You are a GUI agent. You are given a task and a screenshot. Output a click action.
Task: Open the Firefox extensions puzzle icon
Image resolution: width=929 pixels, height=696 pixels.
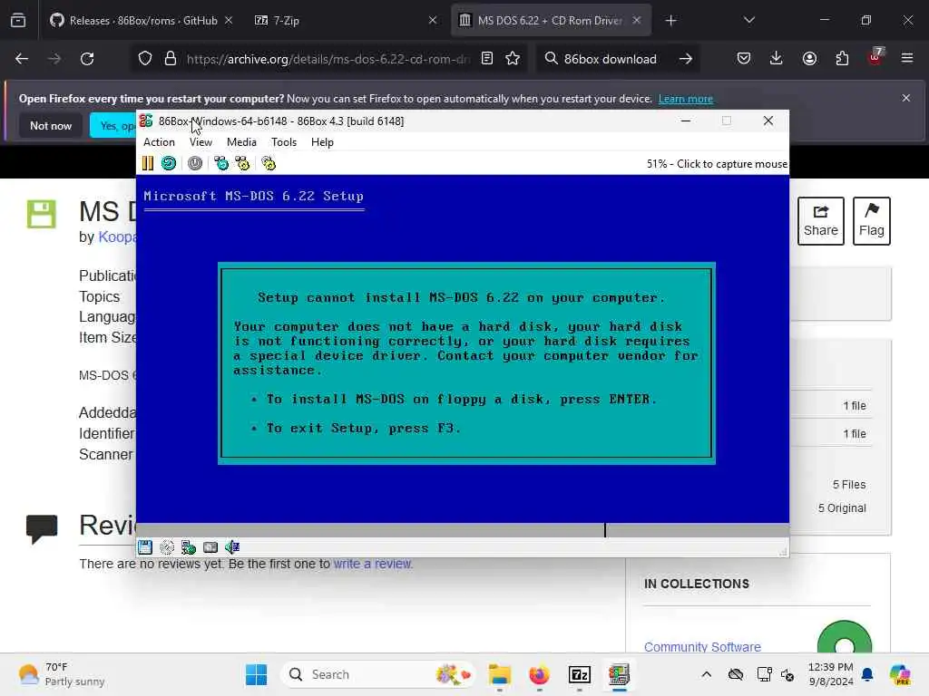[x=842, y=59]
